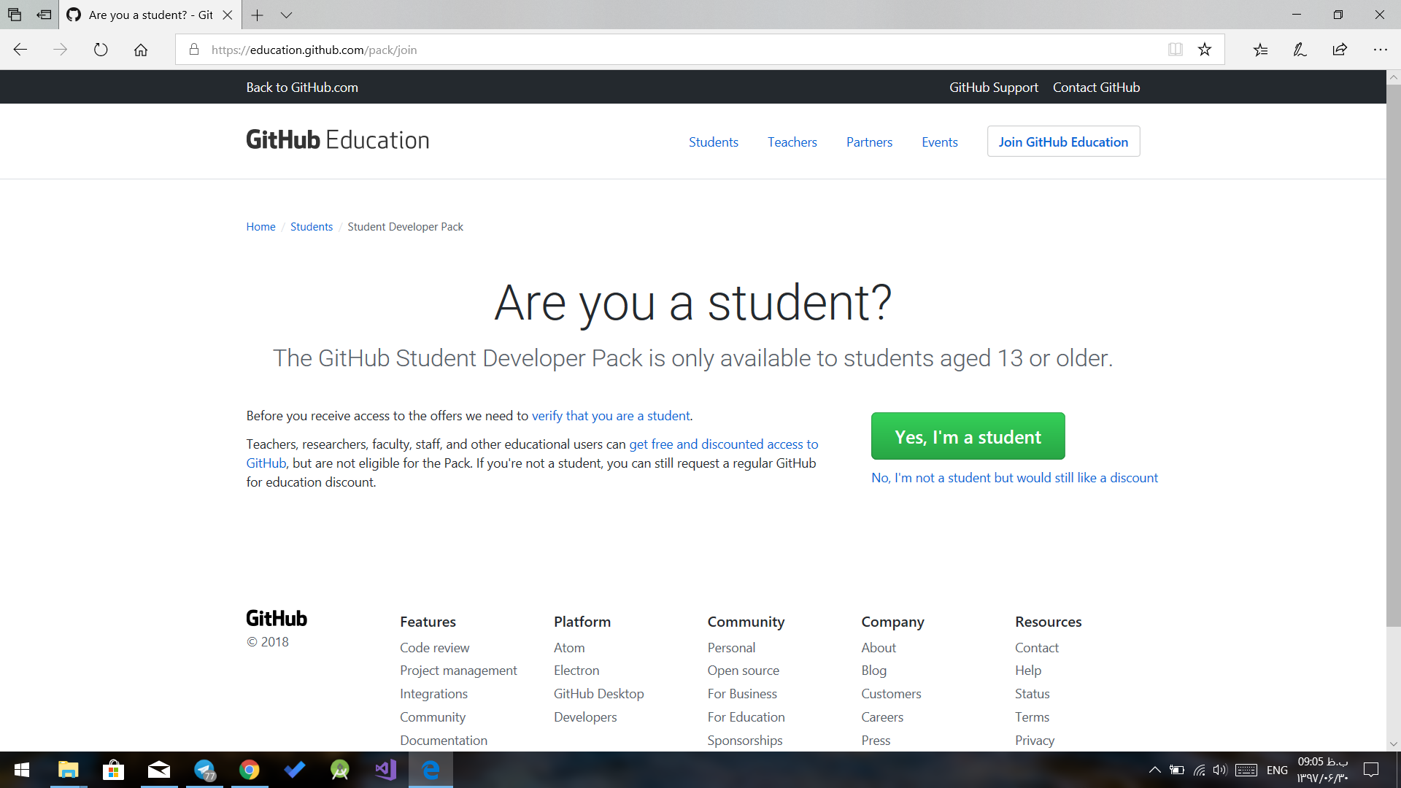The height and width of the screenshot is (788, 1401).
Task: Open the Windows Start menu
Action: coord(22,770)
